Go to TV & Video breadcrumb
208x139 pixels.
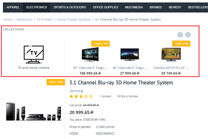tap(45, 20)
